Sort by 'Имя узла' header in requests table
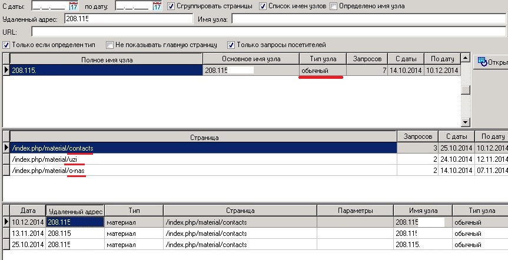The height and width of the screenshot is (260, 508). point(423,211)
